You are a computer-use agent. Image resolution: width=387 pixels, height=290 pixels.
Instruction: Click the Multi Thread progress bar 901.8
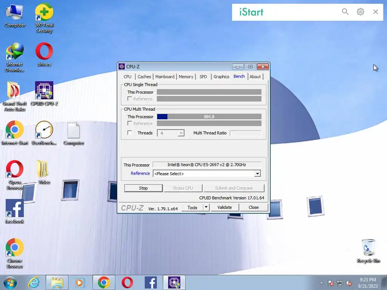tap(209, 117)
